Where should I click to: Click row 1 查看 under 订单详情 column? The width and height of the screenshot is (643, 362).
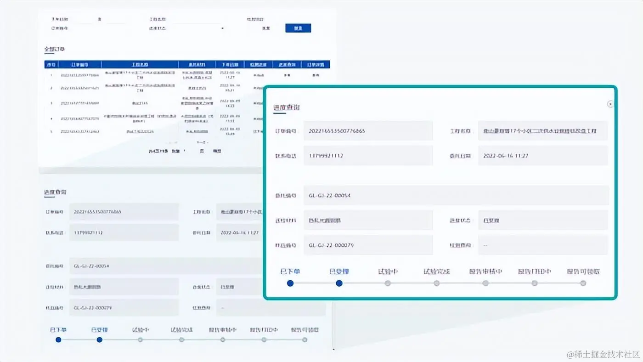click(316, 75)
